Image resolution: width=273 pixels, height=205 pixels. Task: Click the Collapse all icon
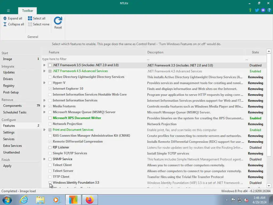click(5, 24)
